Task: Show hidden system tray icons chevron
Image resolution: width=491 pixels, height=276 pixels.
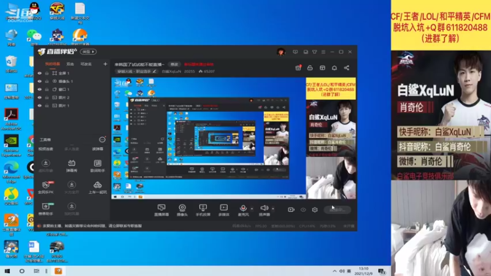Action: 334,271
